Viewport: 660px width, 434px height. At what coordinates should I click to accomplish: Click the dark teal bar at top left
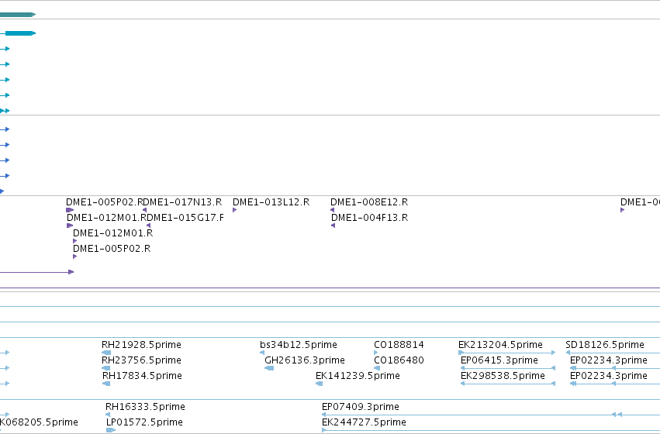(18, 15)
